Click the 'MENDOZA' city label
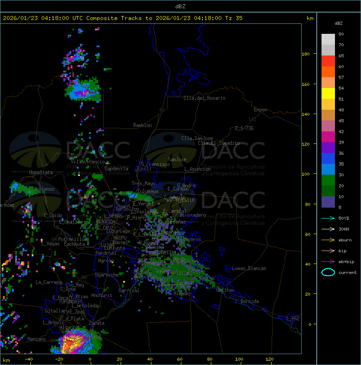This screenshot has width=361, height=365. click(x=105, y=222)
